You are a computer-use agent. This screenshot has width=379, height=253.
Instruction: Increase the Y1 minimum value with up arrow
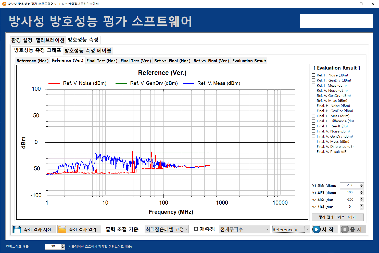point(361,184)
